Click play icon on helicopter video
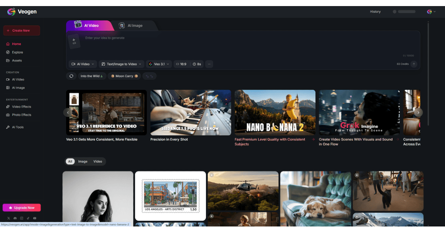Image resolution: width=445 pixels, height=233 pixels. (212, 175)
